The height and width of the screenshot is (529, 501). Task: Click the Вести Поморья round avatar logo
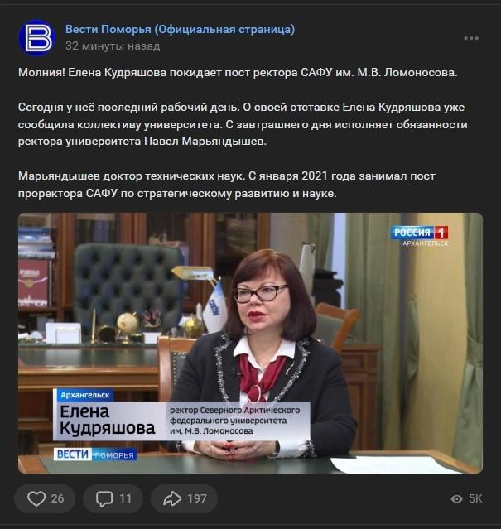pyautogui.click(x=36, y=38)
